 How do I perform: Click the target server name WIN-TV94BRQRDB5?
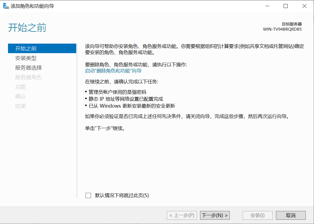coord(282,29)
